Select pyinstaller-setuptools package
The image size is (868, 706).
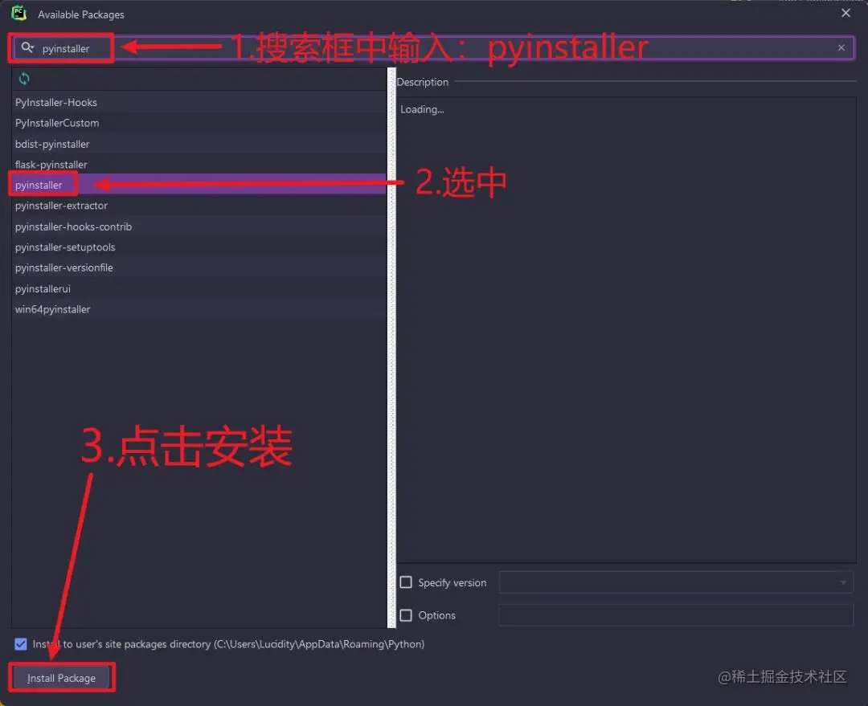point(199,247)
